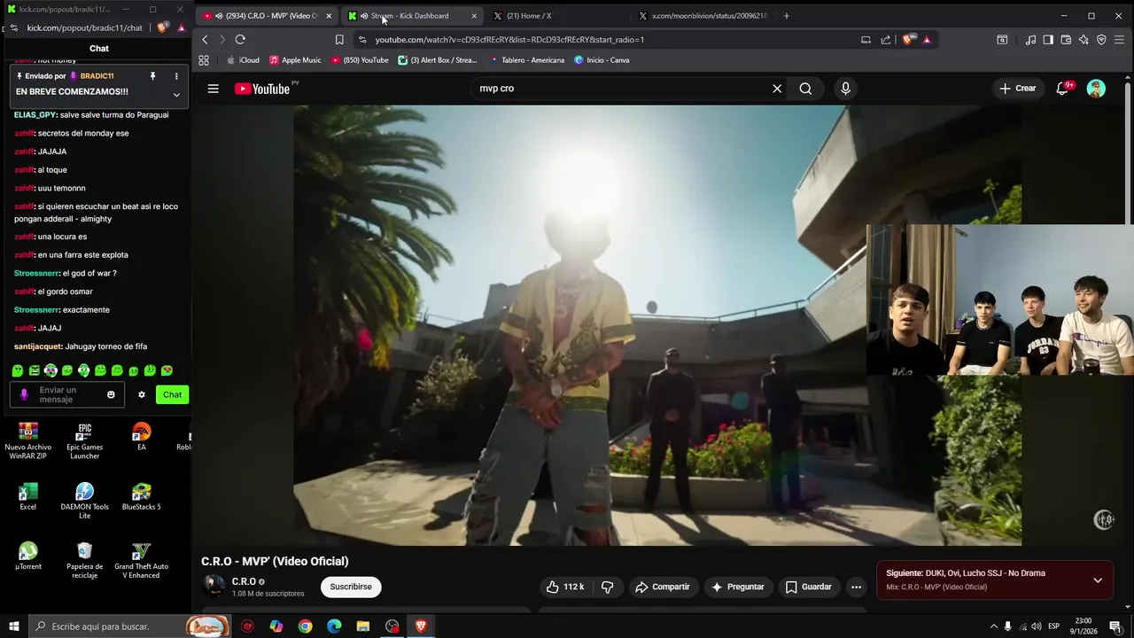Open Kick chat settings gear
This screenshot has height=638, width=1134.
tap(141, 394)
